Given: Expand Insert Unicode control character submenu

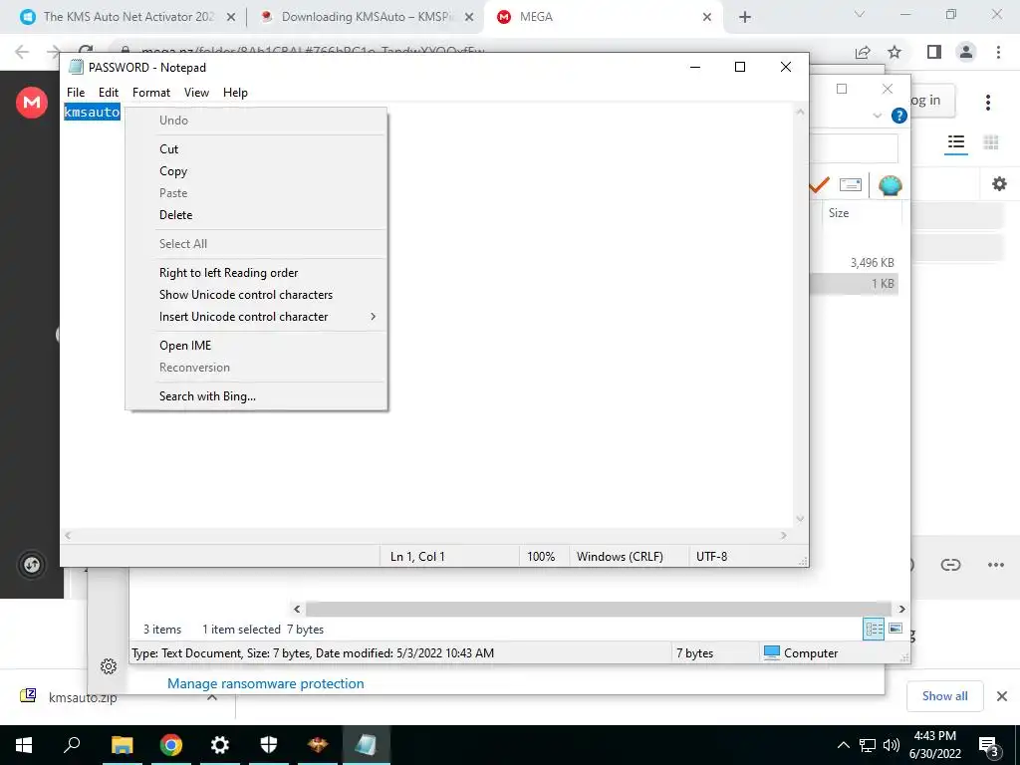Looking at the screenshot, I should (x=373, y=316).
